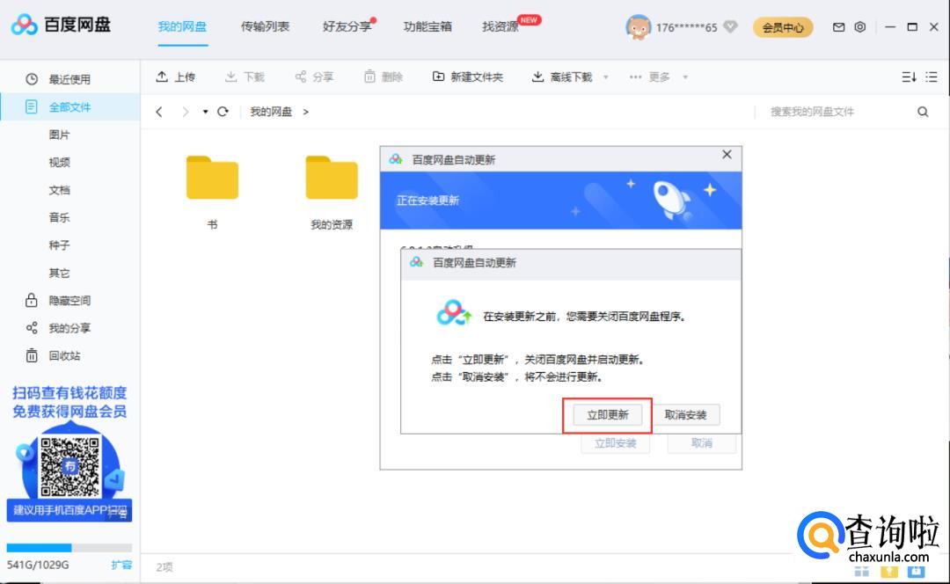Show 视频 category
This screenshot has height=584, width=950.
[60, 163]
